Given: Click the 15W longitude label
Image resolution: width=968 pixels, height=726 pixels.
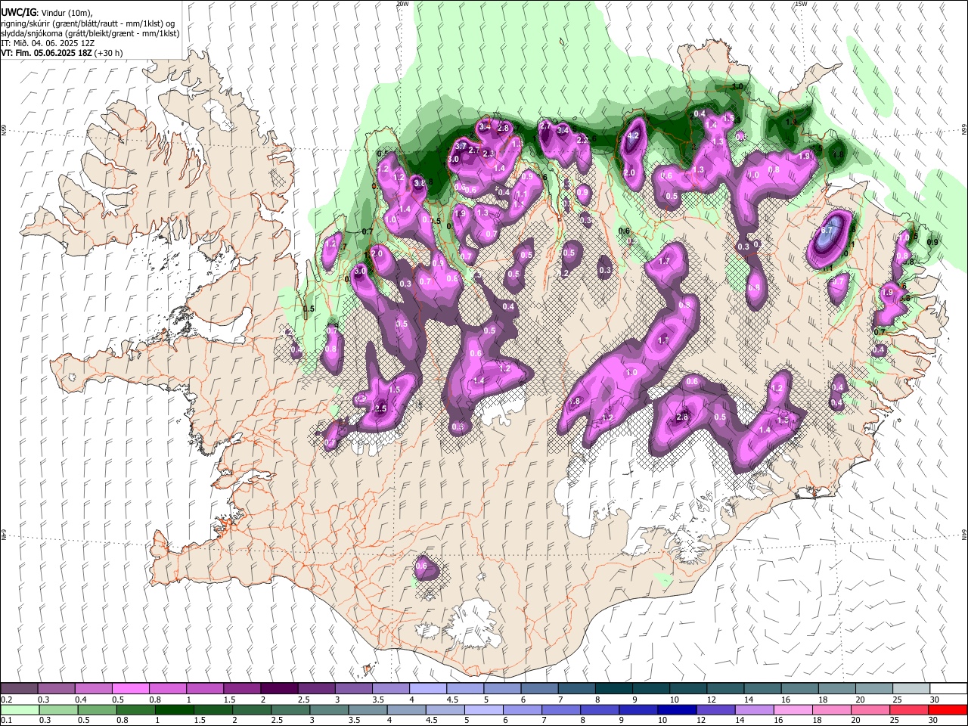Looking at the screenshot, I should pos(801,4).
